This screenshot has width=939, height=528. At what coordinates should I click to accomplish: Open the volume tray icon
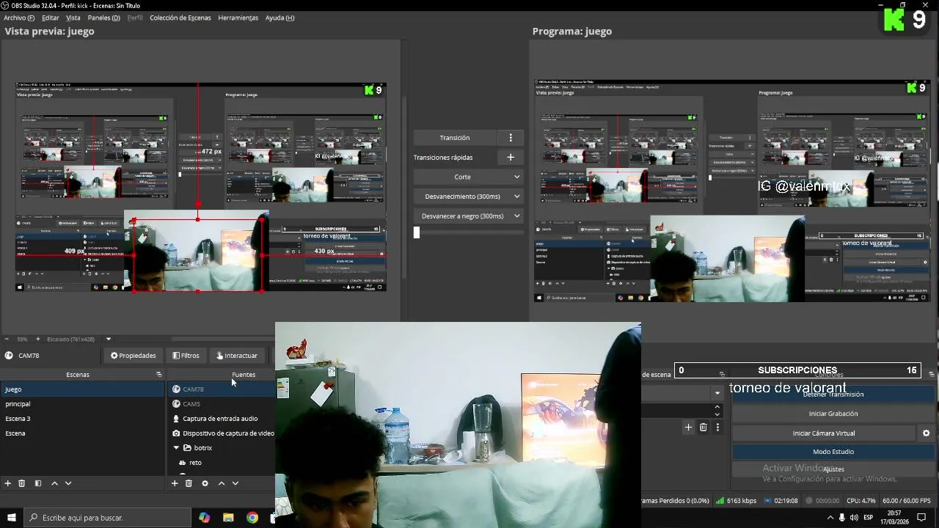(x=854, y=518)
